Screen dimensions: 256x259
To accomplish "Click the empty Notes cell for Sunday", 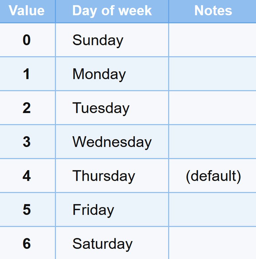I will tap(212, 40).
